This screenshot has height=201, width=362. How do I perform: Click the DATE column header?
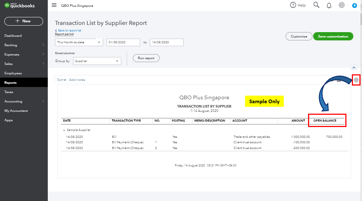pyautogui.click(x=67, y=121)
